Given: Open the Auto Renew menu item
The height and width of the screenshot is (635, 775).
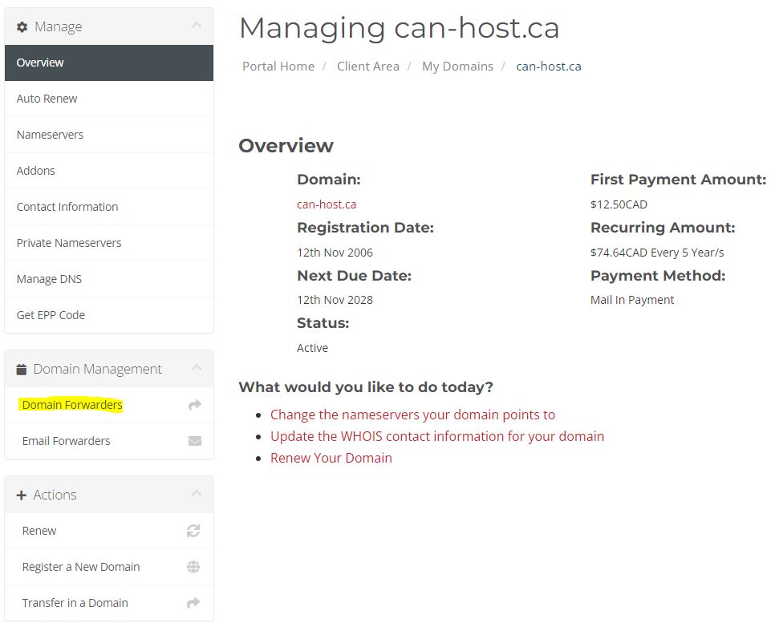Looking at the screenshot, I should [47, 99].
